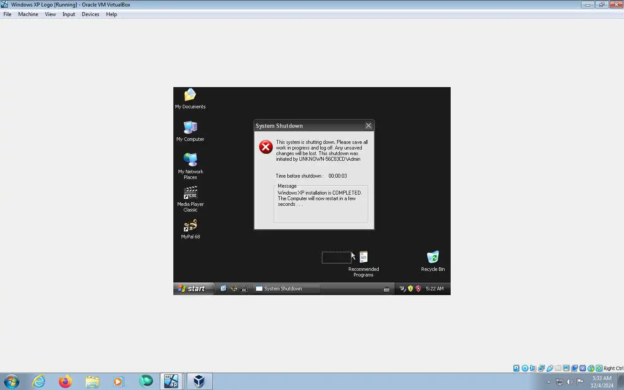Open Windows Explorer from host taskbar
The width and height of the screenshot is (624, 390).
tap(92, 381)
